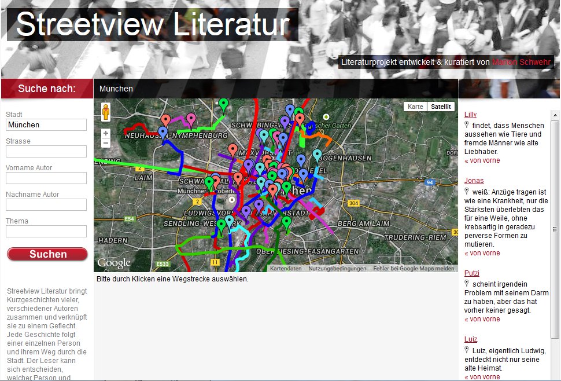
Task: Zoom out with the map minus button
Action: click(x=105, y=143)
